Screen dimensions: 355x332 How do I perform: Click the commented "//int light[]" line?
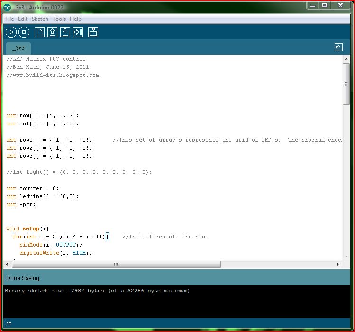click(x=79, y=172)
